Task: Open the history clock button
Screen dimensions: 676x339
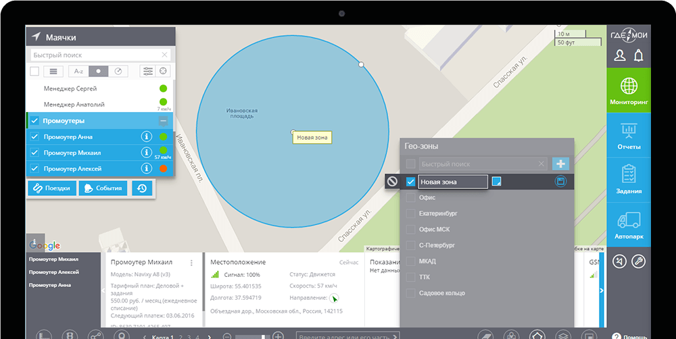Action: coord(141,189)
